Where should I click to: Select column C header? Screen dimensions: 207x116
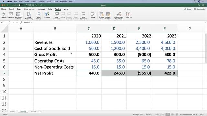89,29
